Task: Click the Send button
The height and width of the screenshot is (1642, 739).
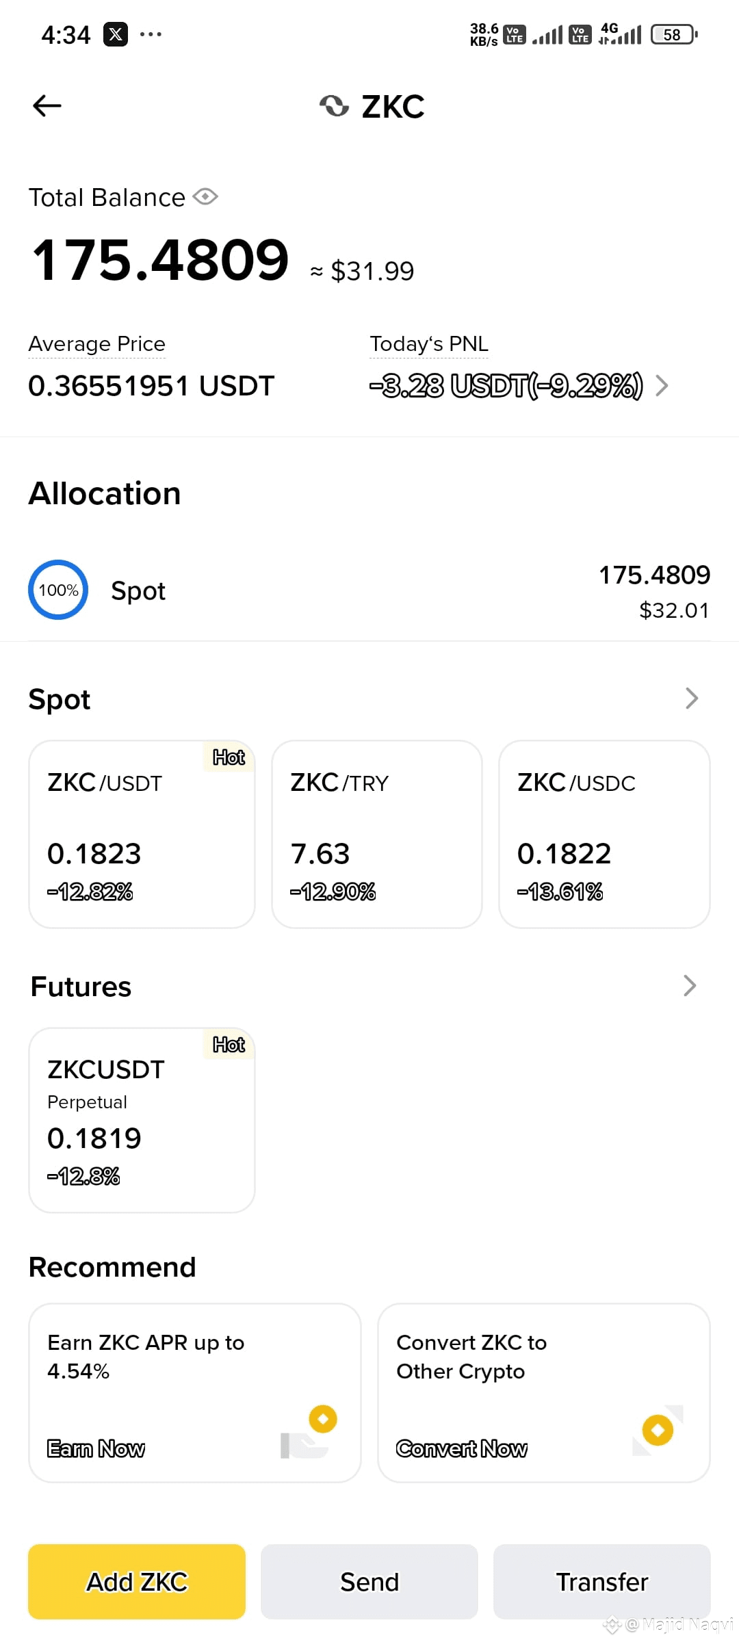Action: click(x=369, y=1582)
